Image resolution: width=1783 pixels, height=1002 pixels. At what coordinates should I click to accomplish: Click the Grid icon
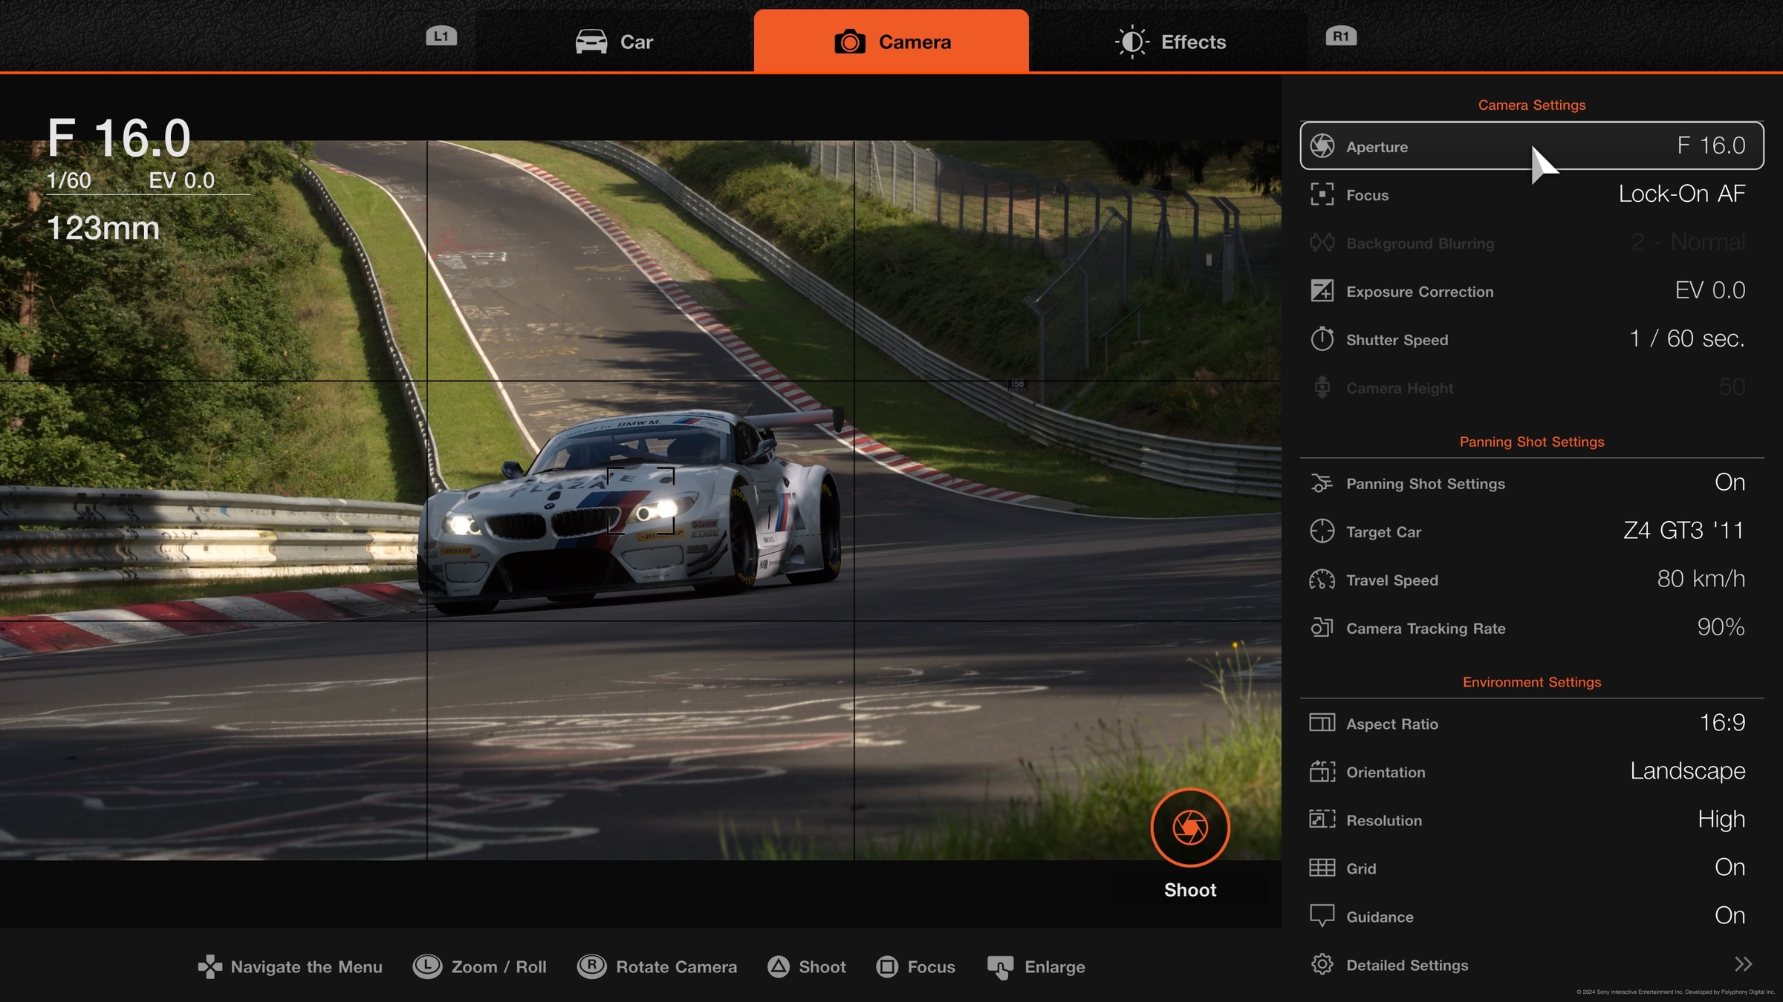[x=1322, y=868]
